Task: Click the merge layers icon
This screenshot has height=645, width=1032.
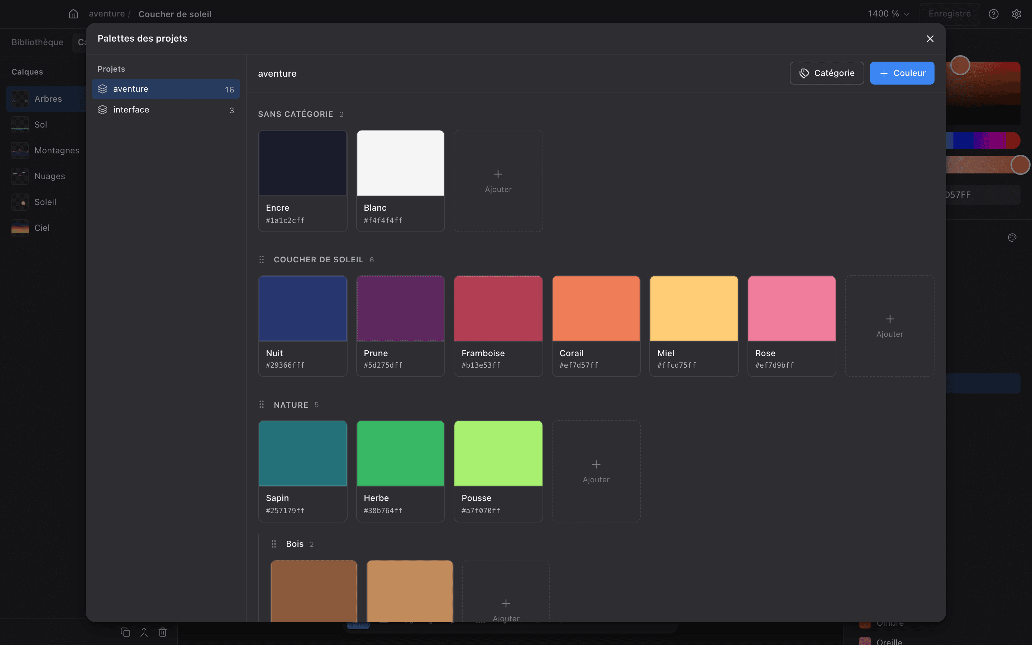Action: 144,632
